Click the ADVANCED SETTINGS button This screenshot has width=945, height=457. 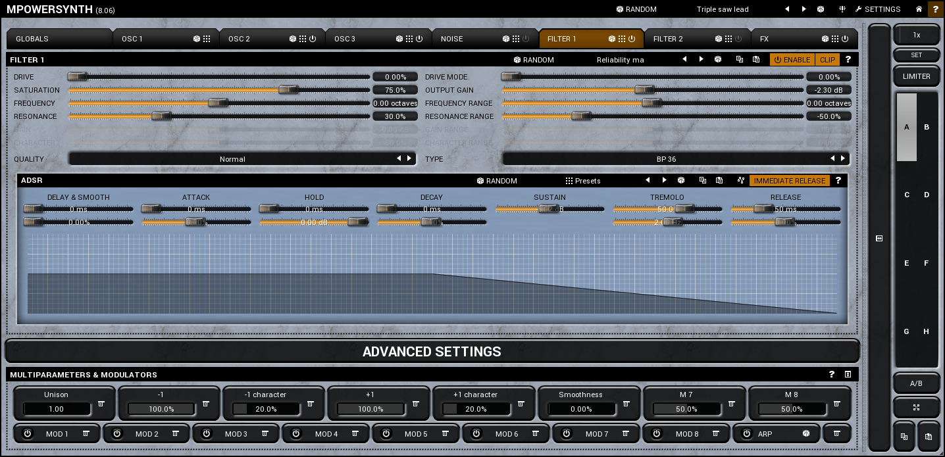pyautogui.click(x=432, y=352)
